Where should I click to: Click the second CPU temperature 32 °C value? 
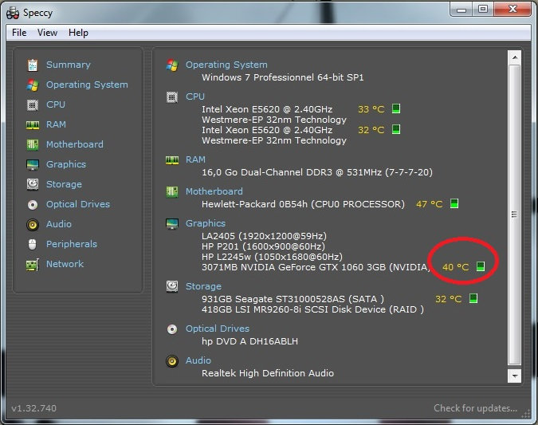point(371,130)
